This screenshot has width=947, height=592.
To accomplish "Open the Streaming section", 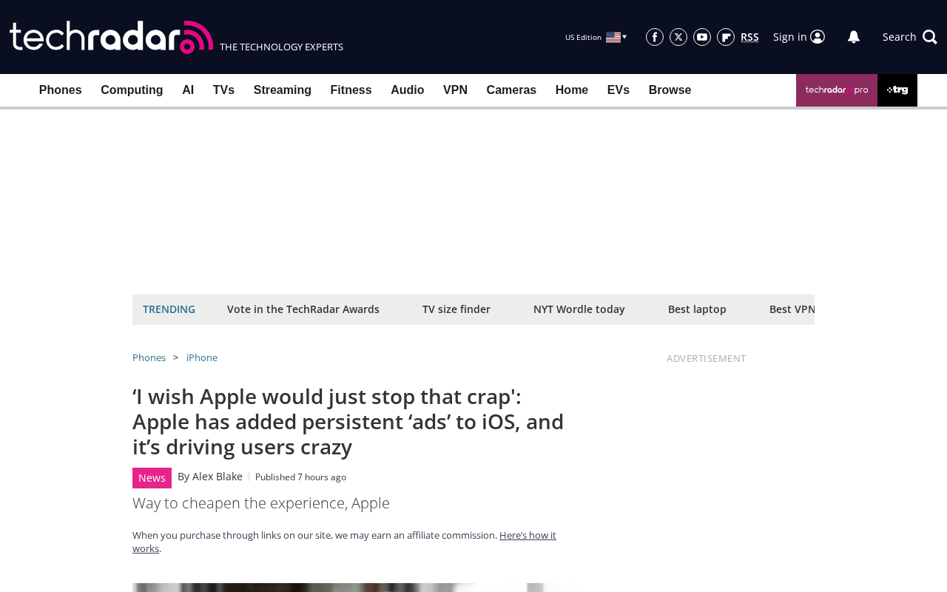I will (283, 90).
